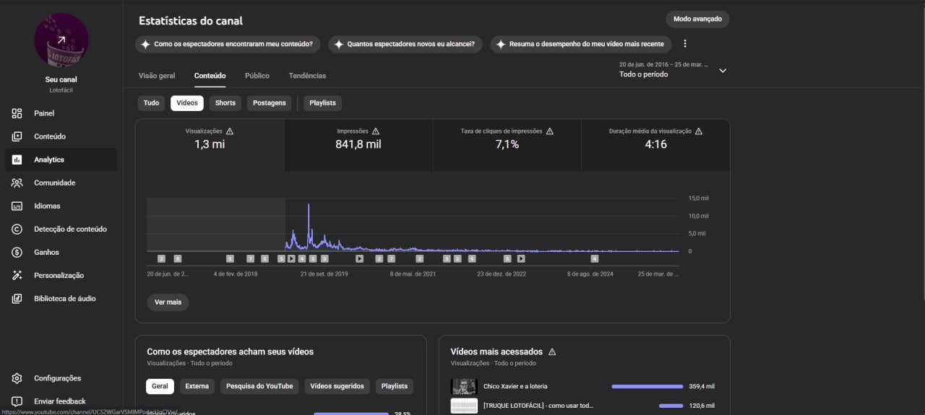This screenshot has height=415, width=925.
Task: Open Detecção de conteúdo copyright icon
Action: point(17,229)
